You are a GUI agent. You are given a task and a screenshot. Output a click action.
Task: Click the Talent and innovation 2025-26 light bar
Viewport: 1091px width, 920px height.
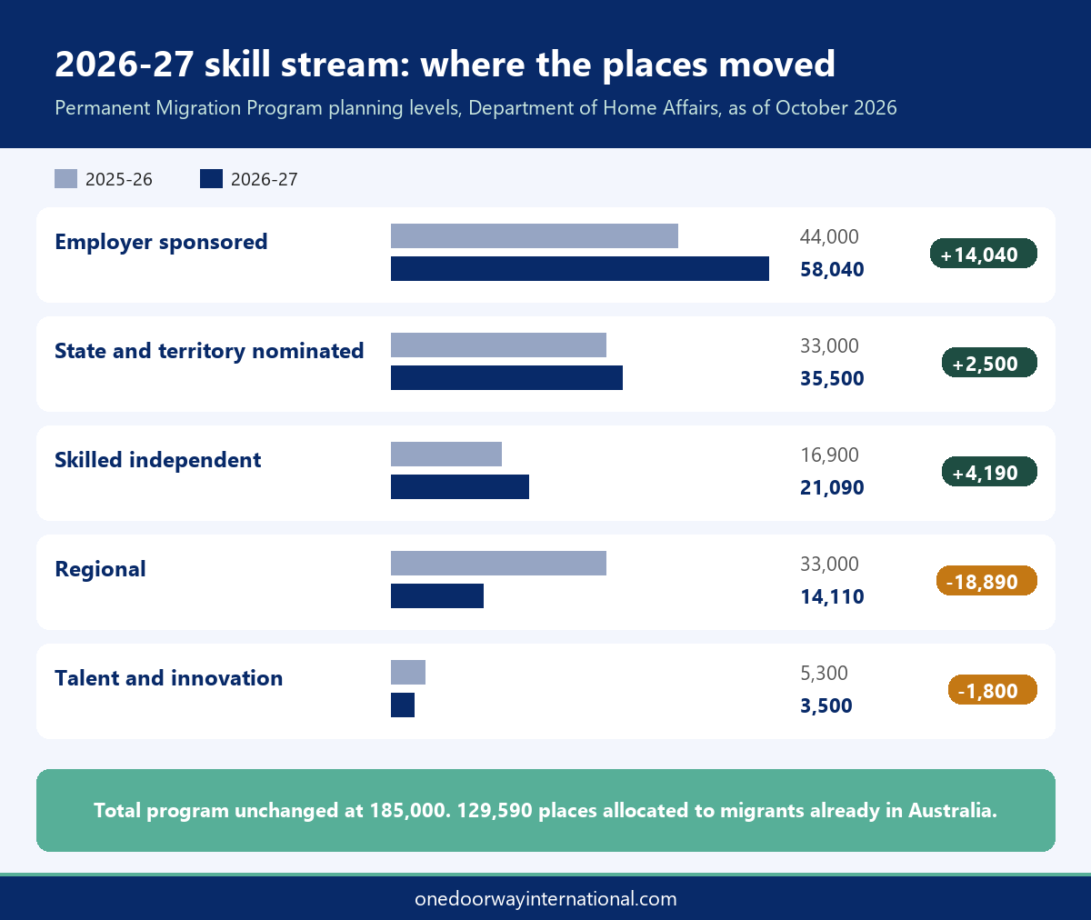[408, 673]
